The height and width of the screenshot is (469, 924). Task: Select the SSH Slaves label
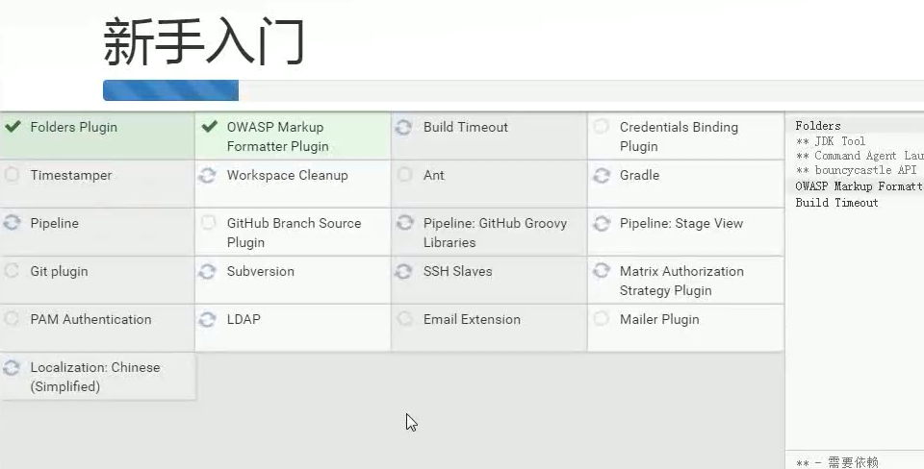click(x=457, y=271)
